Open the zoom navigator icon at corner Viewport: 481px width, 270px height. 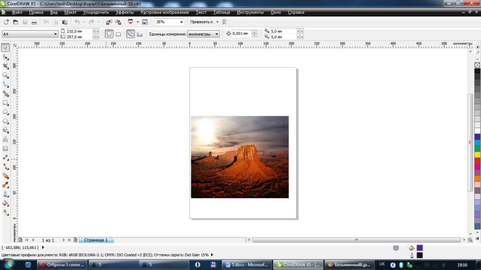470,240
